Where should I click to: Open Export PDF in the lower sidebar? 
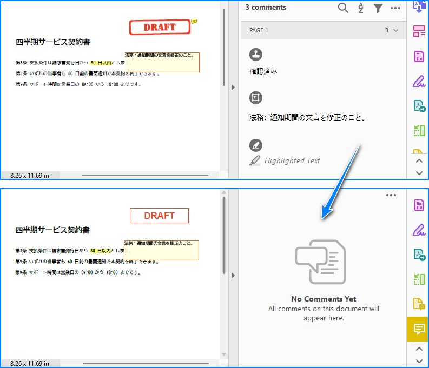pyautogui.click(x=419, y=255)
